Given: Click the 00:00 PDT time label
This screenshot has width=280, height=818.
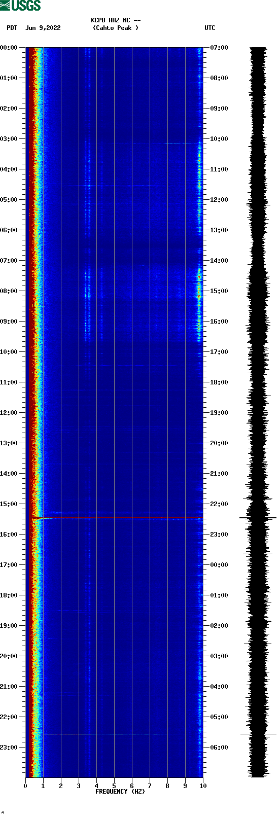Looking at the screenshot, I should point(9,48).
